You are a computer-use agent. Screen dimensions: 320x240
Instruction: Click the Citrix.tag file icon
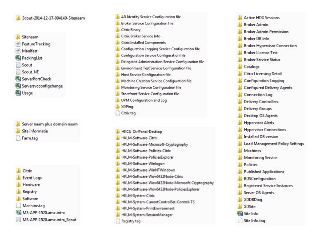click(x=117, y=113)
